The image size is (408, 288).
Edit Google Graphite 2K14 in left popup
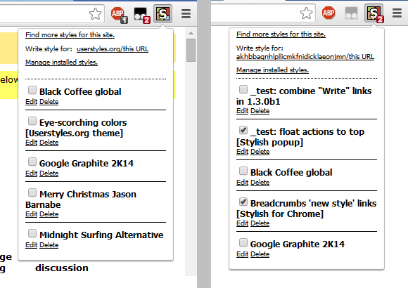(x=31, y=174)
